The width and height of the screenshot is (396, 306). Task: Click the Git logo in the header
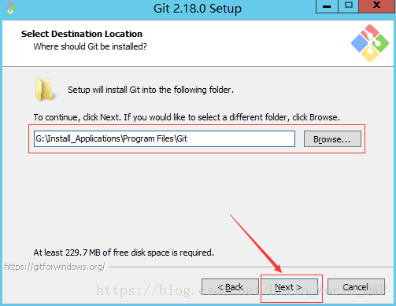370,43
